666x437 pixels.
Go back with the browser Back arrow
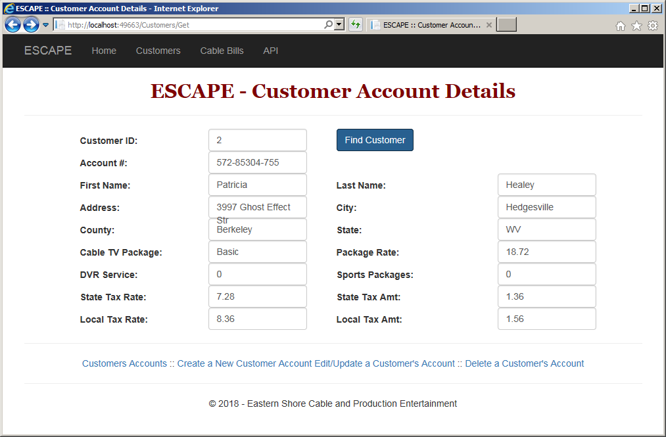(12, 24)
